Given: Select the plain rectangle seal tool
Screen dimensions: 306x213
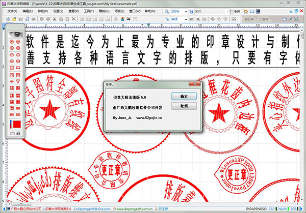Looking at the screenshot, I should point(18,68).
